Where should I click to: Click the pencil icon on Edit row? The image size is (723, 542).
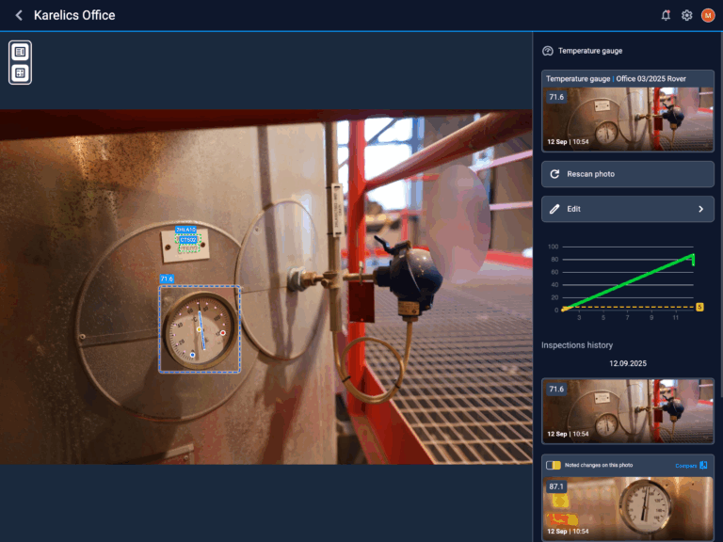(554, 209)
